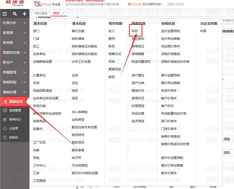This screenshot has width=234, height=189.
Task: Open the 供应商价格本 menu entry
Action: pos(171,46)
